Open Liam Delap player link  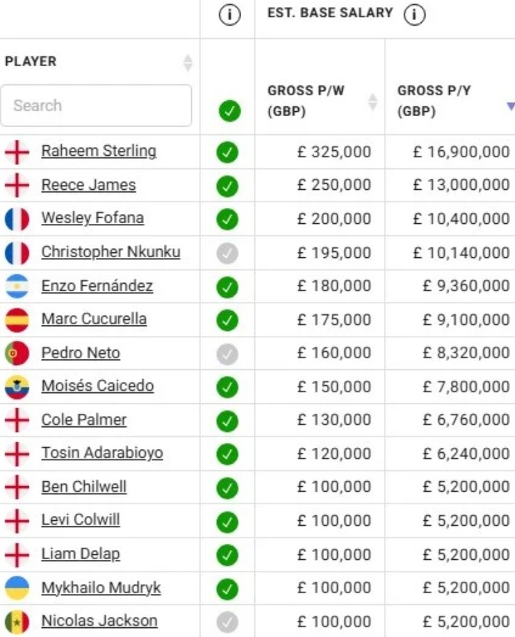(x=81, y=554)
